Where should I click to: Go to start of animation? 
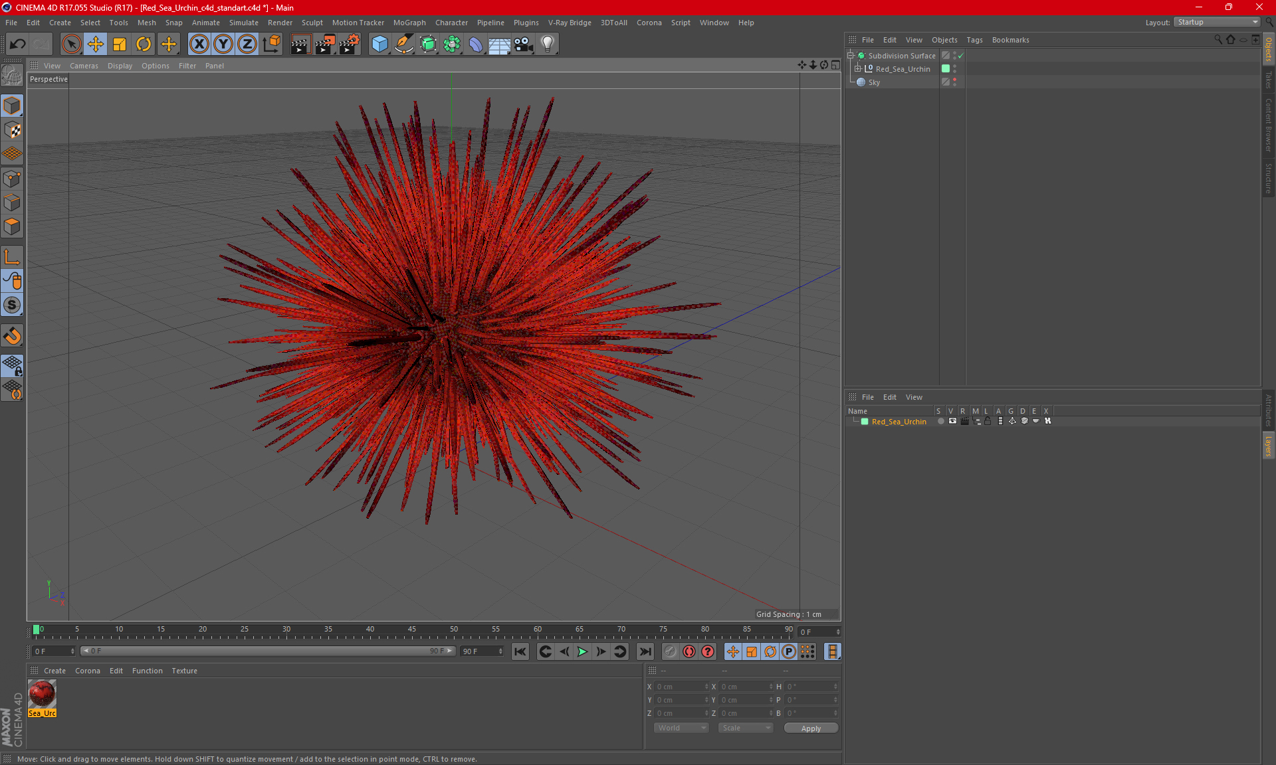pyautogui.click(x=520, y=651)
